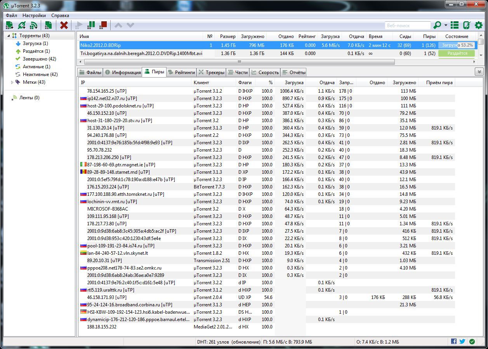Select the Tri.bogatiriya DVDRip torrent row
488x349 pixels.
[278, 53]
